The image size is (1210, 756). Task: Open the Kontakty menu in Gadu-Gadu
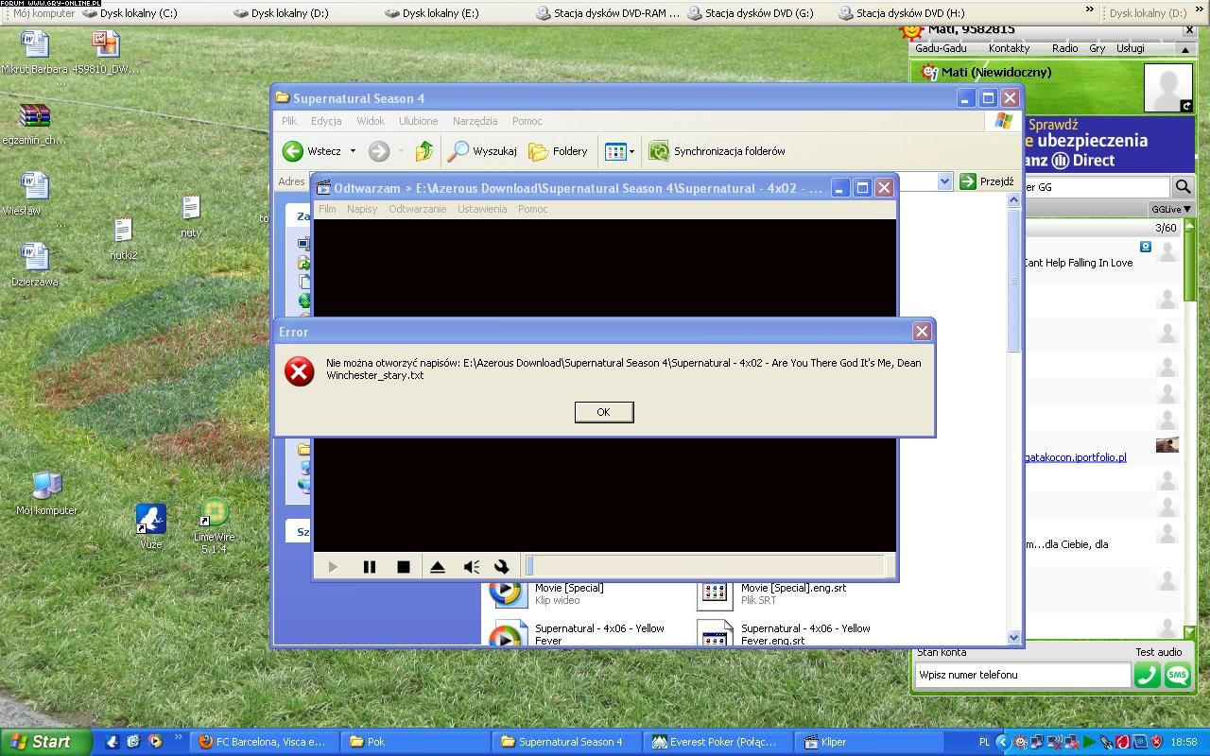(x=1009, y=48)
